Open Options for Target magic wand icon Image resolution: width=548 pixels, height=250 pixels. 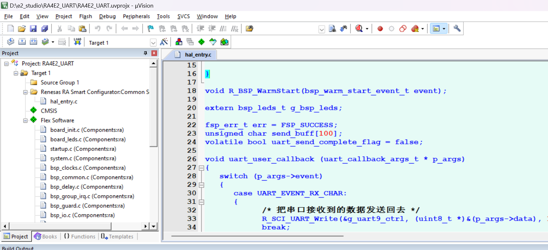point(164,42)
